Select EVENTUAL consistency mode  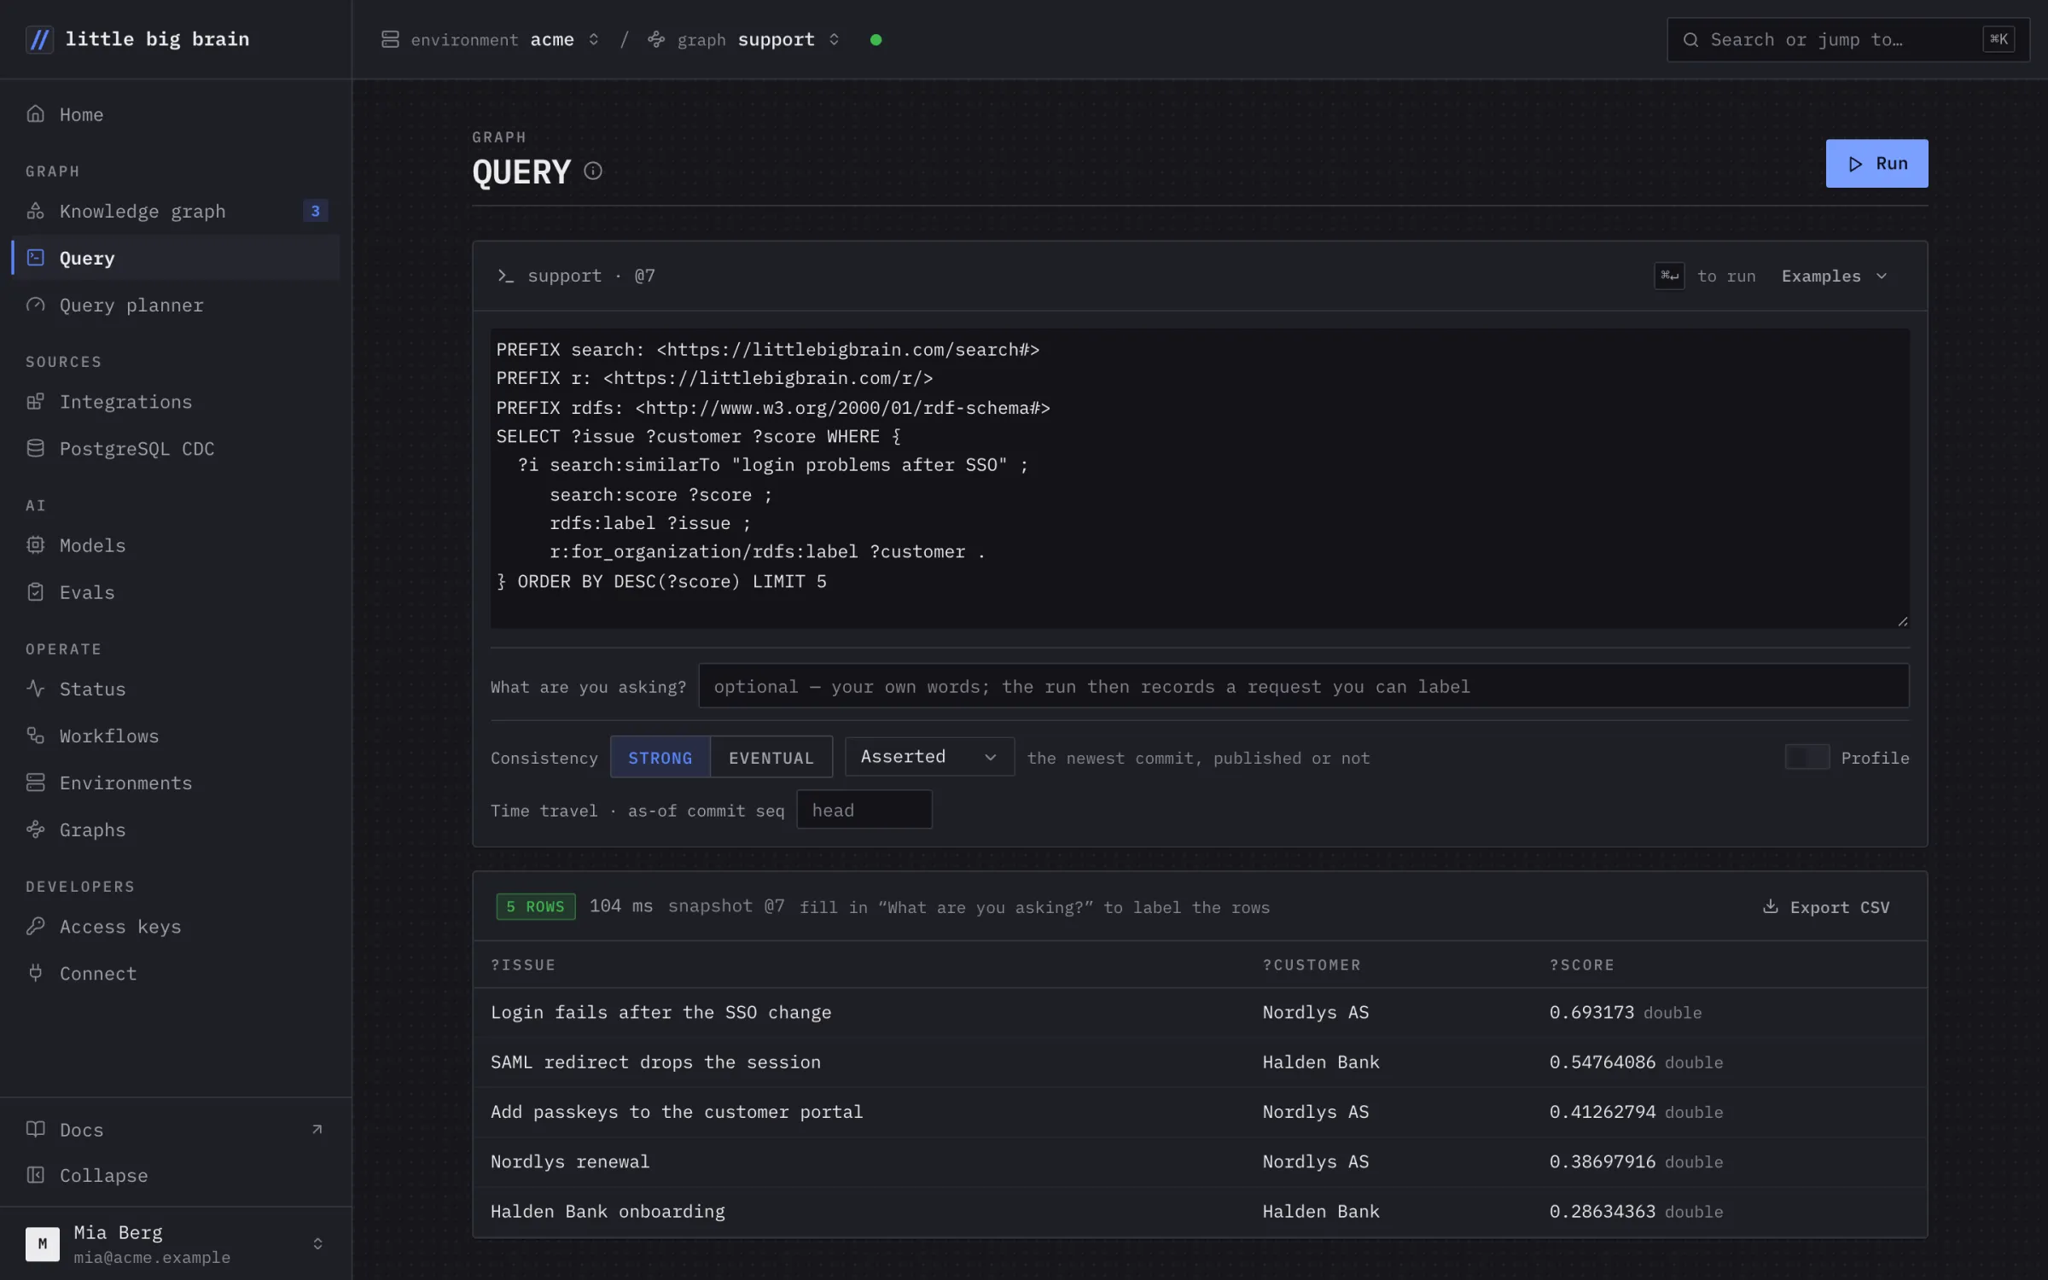pyautogui.click(x=771, y=757)
